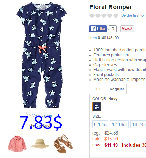The image size is (146, 158).
Task: Click the magnifying glass View Larger icon
Action: (x=28, y=114)
